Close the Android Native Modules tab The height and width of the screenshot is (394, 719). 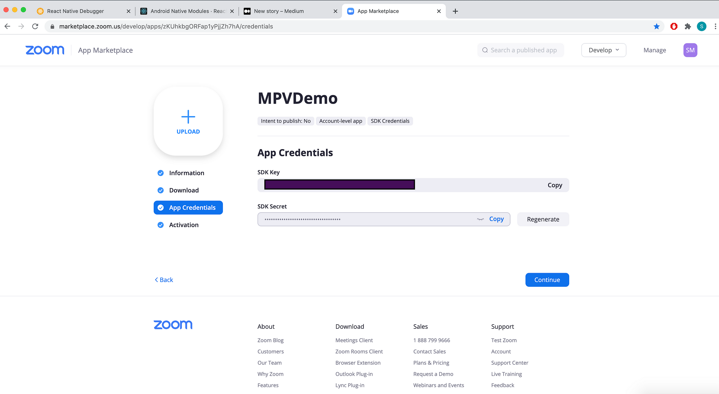point(232,11)
